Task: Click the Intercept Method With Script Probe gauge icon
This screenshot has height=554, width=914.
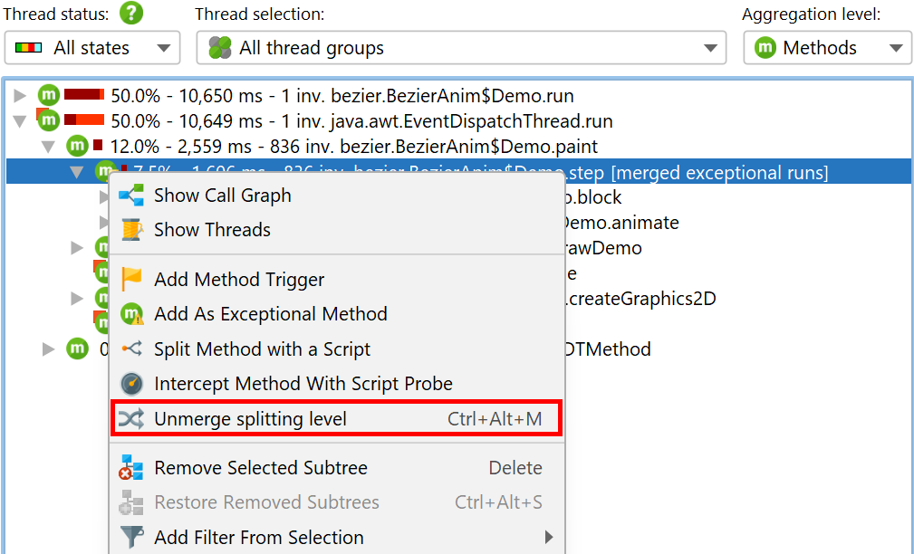Action: [131, 383]
